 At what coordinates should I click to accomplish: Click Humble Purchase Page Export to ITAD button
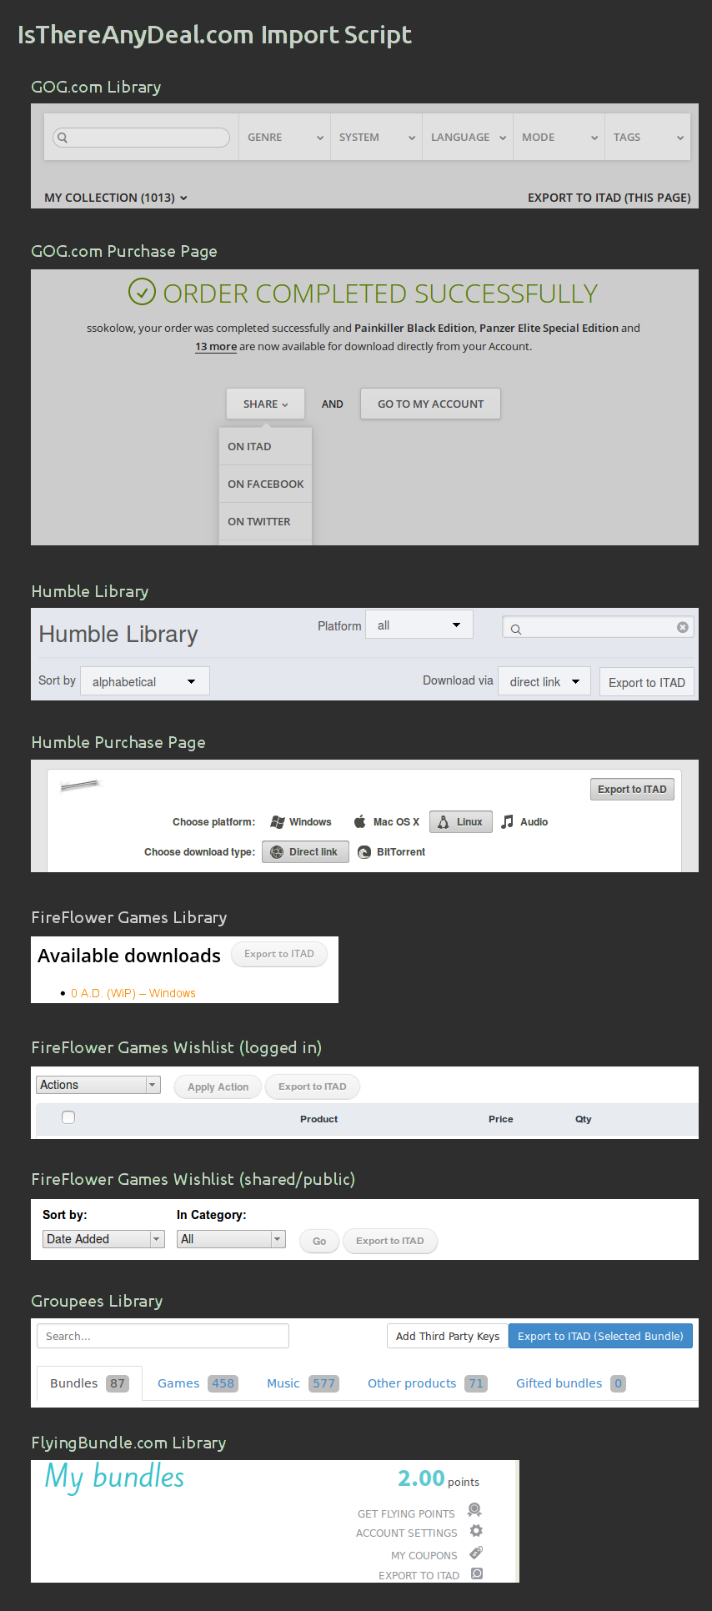[632, 789]
